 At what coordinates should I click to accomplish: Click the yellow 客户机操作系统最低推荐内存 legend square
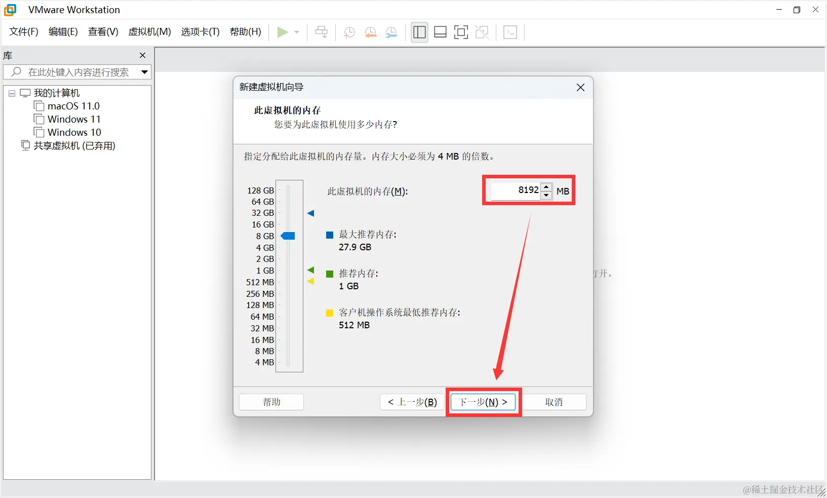330,313
